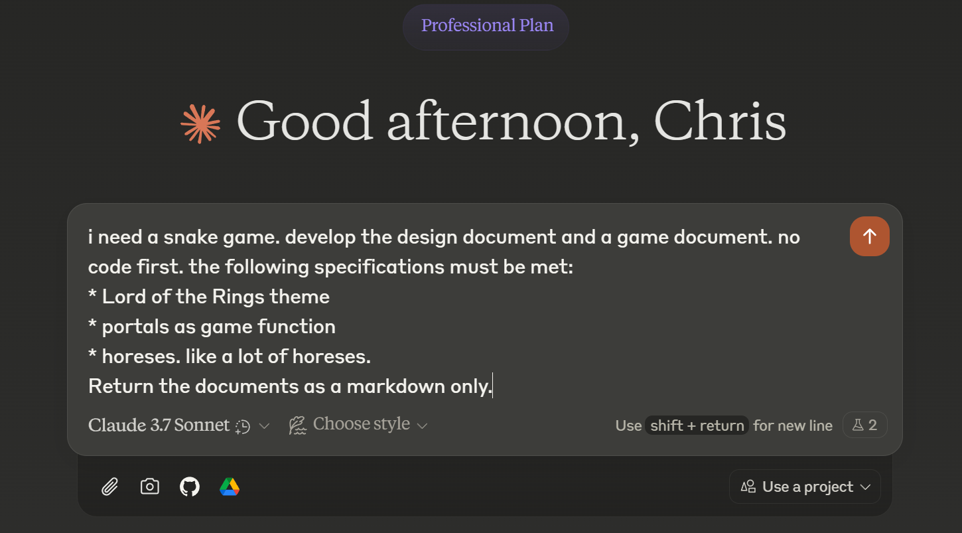
Task: Click the orange Claude starburst logo
Action: click(200, 123)
